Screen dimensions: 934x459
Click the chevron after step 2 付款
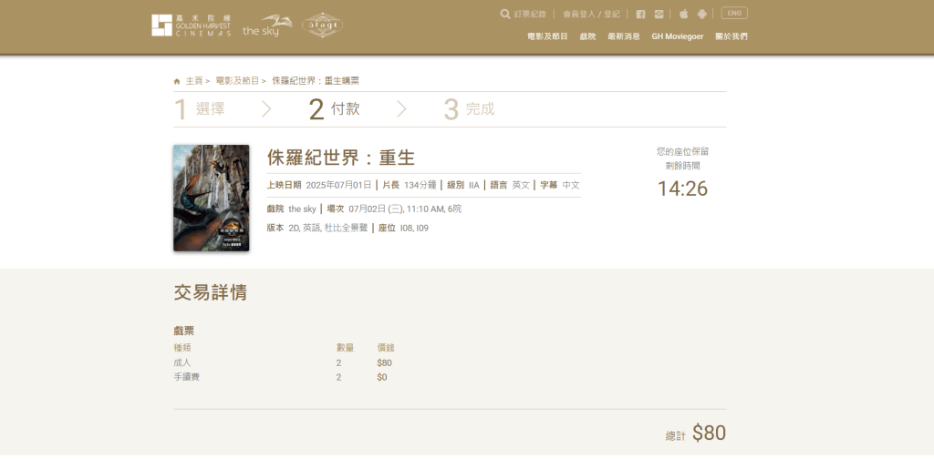pyautogui.click(x=401, y=109)
